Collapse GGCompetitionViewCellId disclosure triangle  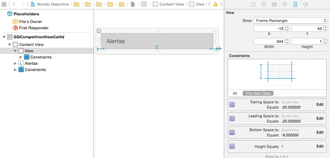[x=4, y=37]
